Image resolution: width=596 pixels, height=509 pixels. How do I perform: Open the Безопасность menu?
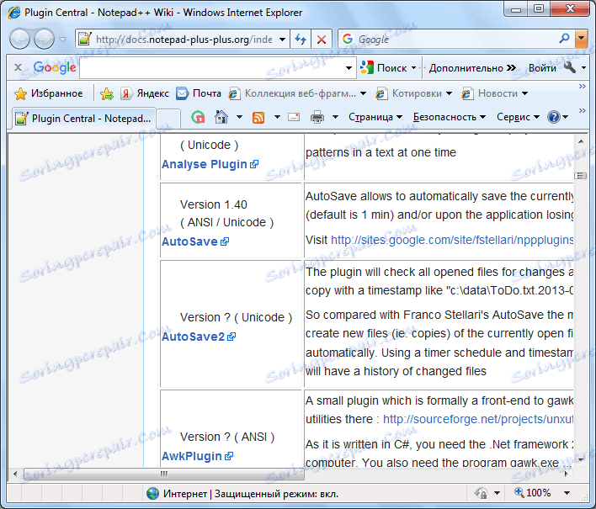pos(450,117)
